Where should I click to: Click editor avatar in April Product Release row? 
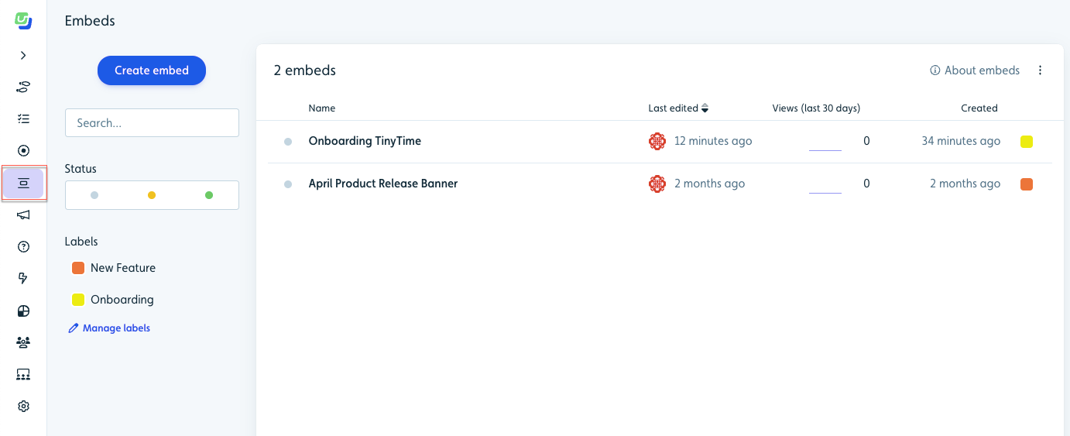(x=657, y=184)
